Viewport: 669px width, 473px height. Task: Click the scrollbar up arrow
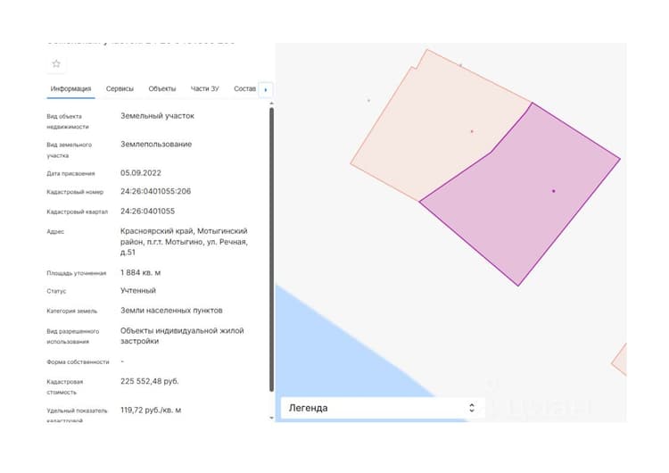tap(271, 104)
